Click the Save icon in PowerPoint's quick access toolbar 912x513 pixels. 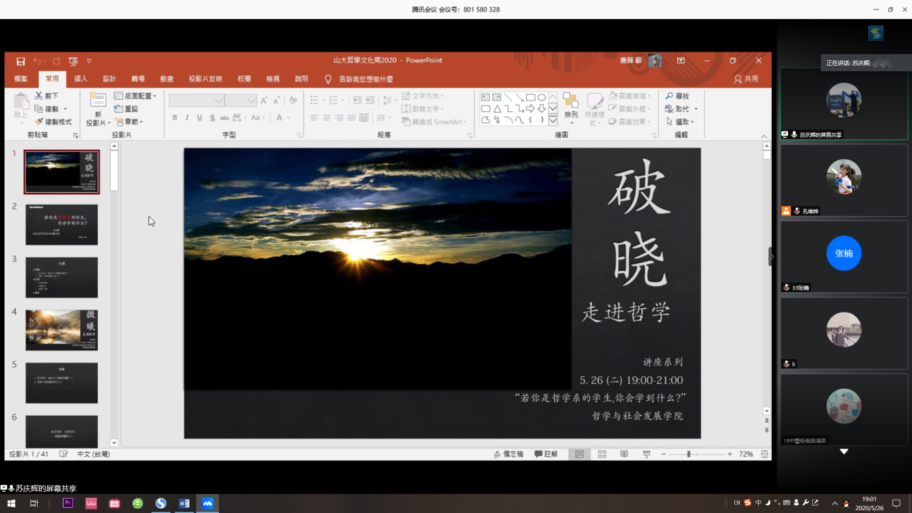point(21,61)
